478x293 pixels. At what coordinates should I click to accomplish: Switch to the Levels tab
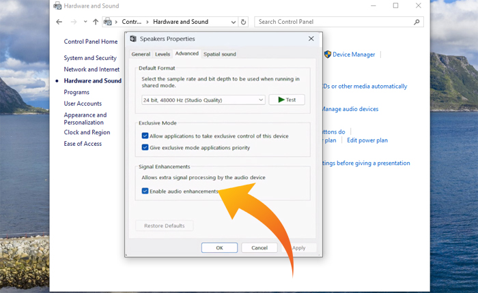[x=163, y=54]
